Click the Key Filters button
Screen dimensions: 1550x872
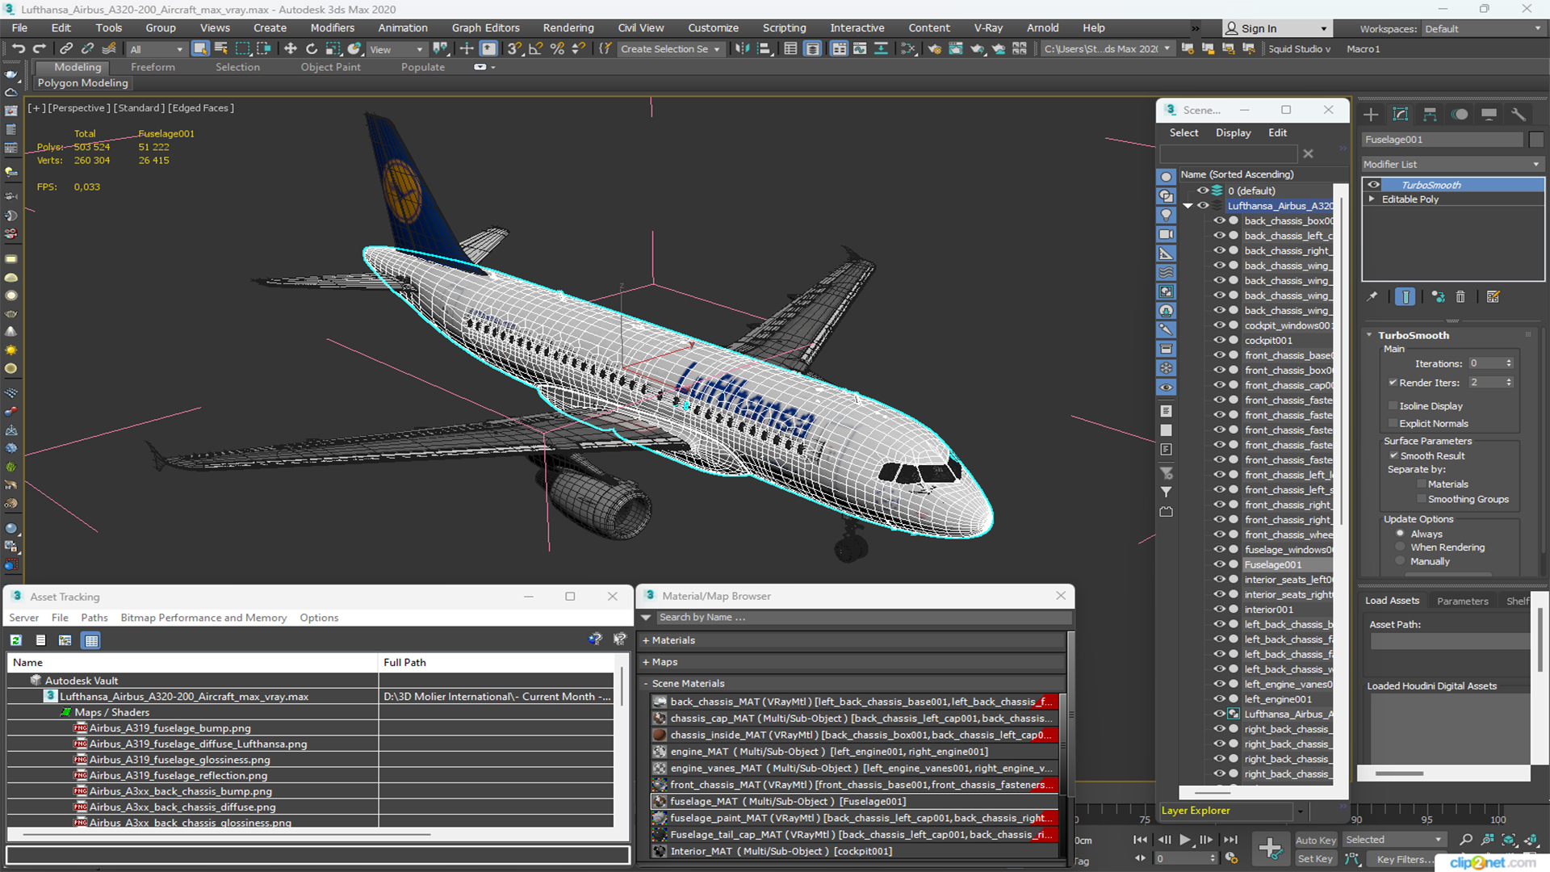pyautogui.click(x=1401, y=860)
